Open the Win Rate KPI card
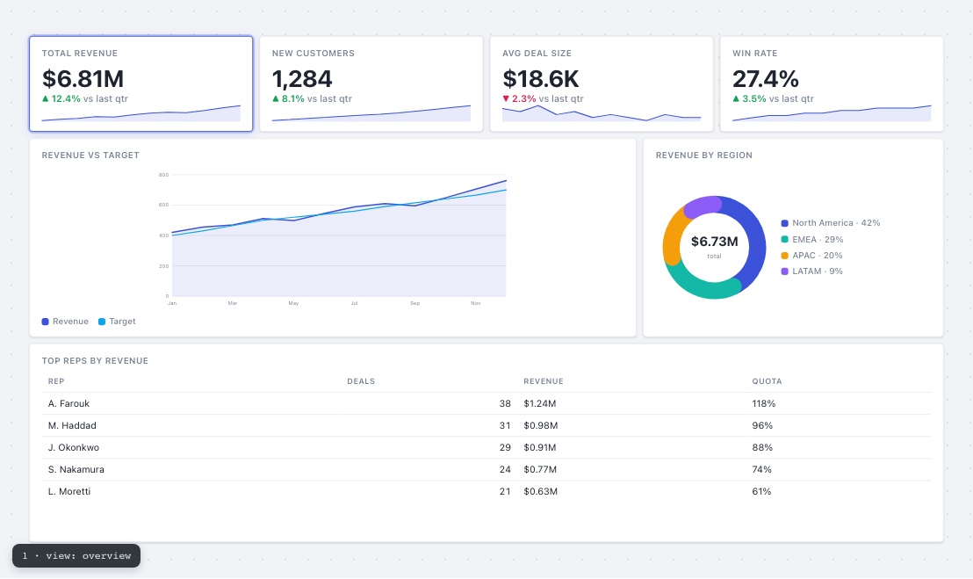Viewport: 973px width, 579px height. pos(832,83)
